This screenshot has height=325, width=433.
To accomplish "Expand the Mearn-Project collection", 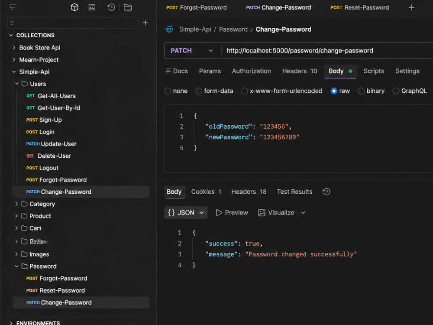I will tap(14, 59).
